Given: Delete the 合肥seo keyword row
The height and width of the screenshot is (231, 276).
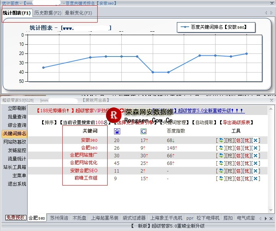Looking at the screenshot, I should coord(256,148).
